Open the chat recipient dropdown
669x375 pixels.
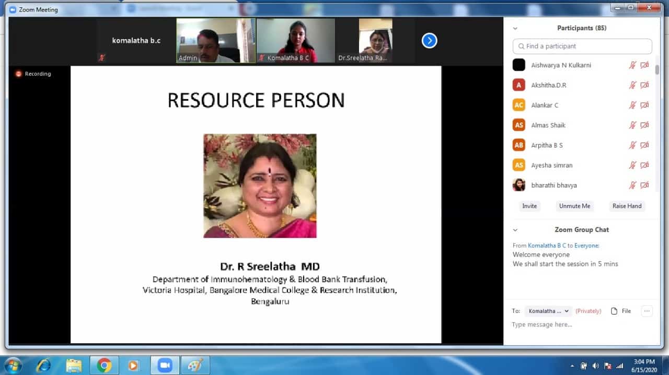tap(548, 311)
